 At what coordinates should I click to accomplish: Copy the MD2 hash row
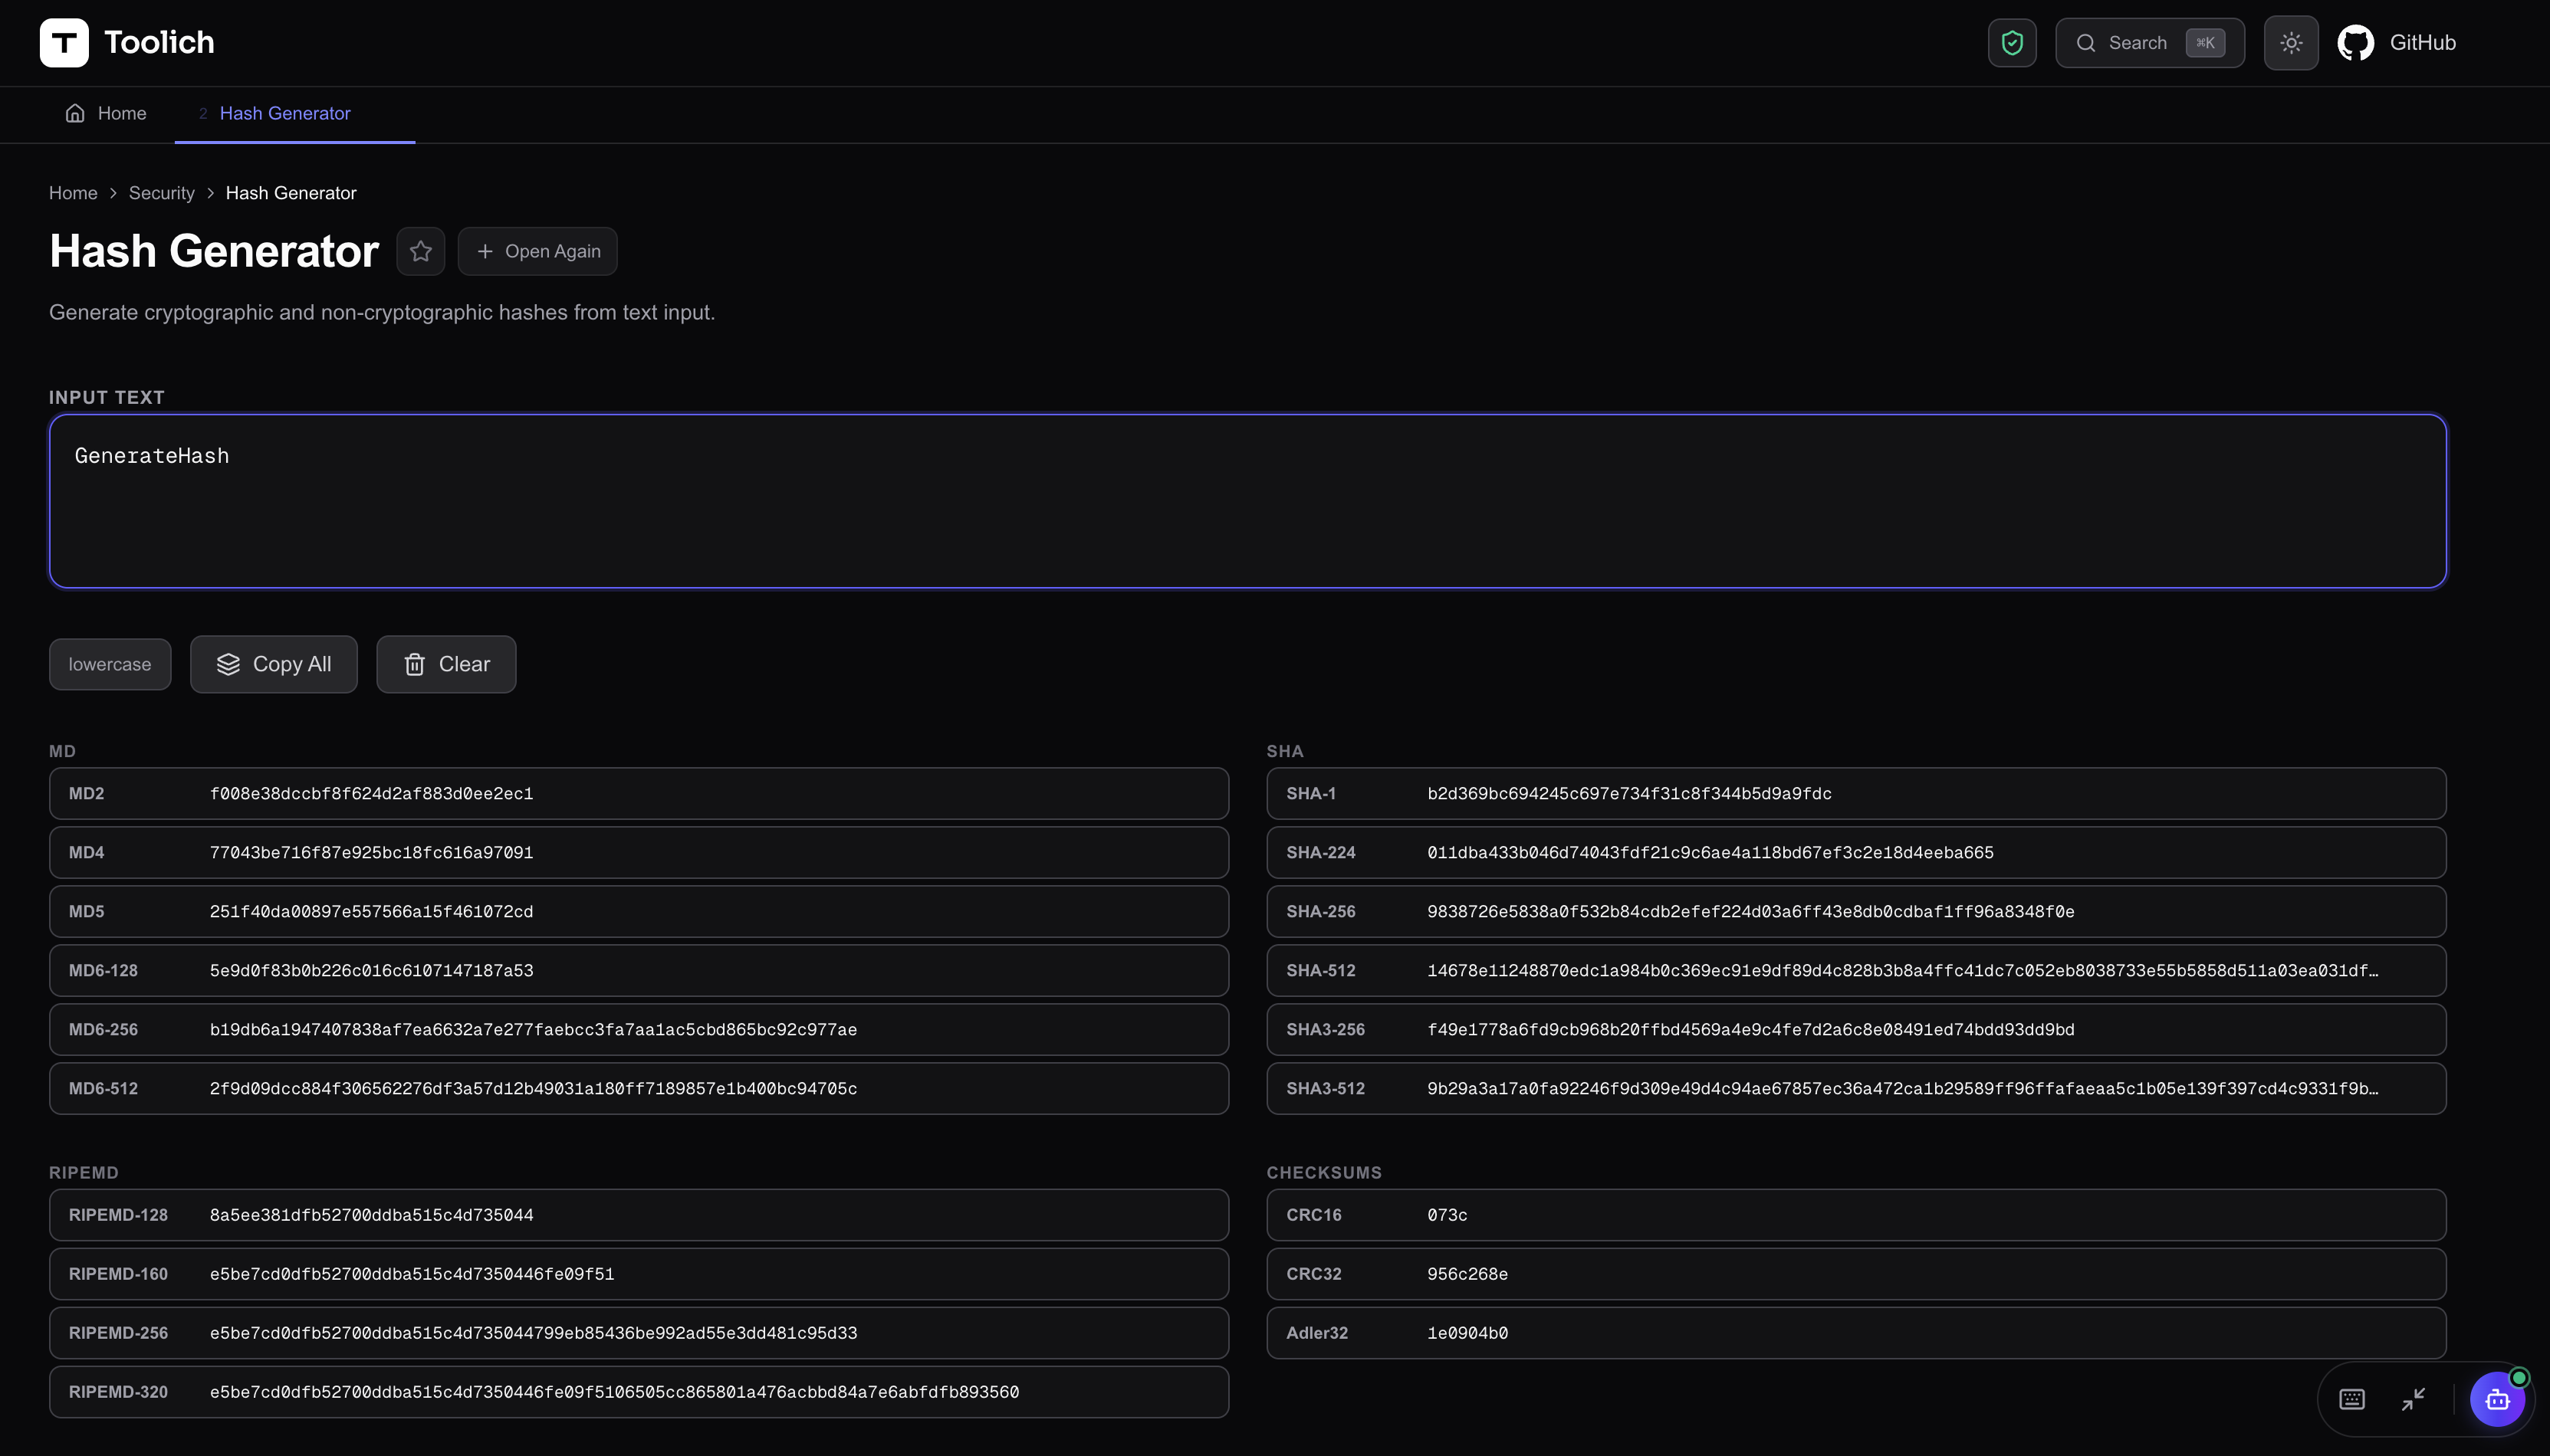638,793
